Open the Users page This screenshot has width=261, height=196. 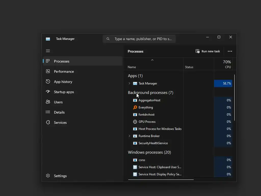coord(58,102)
